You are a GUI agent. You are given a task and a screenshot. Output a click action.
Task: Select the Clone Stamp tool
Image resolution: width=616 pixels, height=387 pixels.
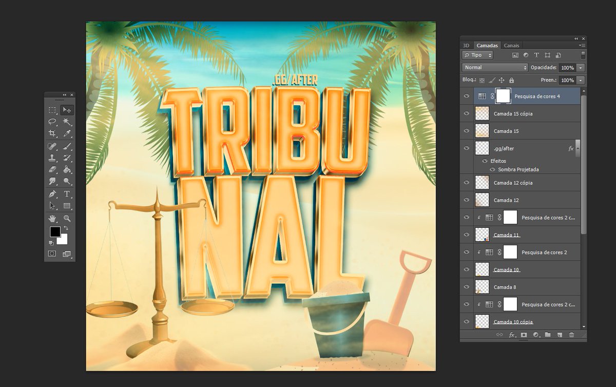(x=52, y=158)
